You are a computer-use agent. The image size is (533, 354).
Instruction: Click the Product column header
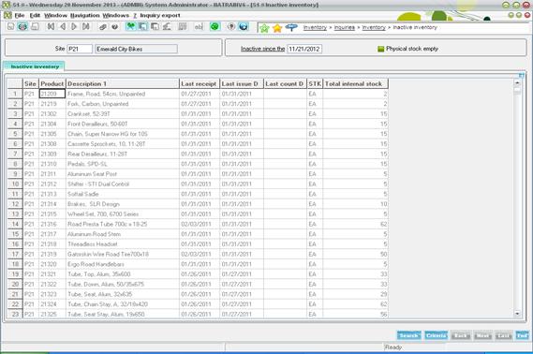pyautogui.click(x=52, y=83)
